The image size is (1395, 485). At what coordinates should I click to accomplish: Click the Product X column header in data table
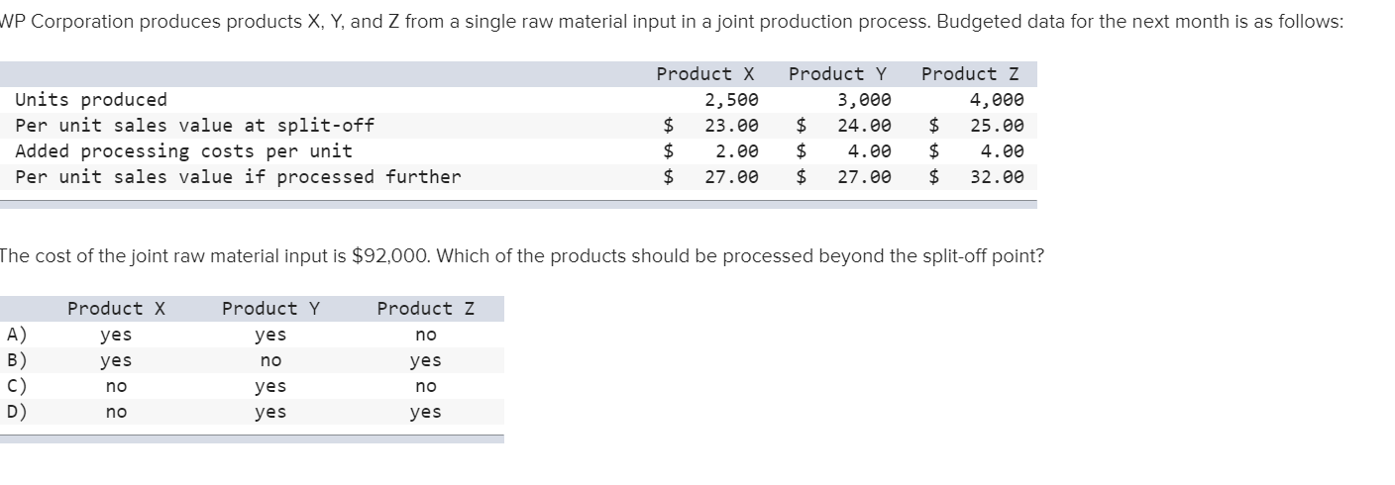coord(705,74)
